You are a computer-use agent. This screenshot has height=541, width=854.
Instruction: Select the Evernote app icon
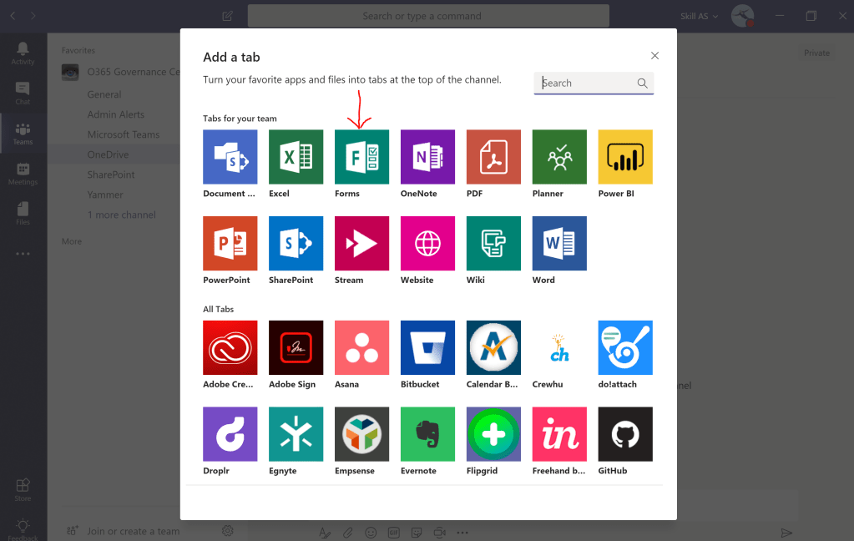[427, 433]
